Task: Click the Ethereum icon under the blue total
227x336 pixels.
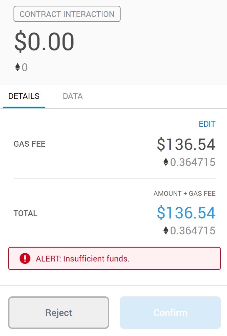Action: point(166,231)
